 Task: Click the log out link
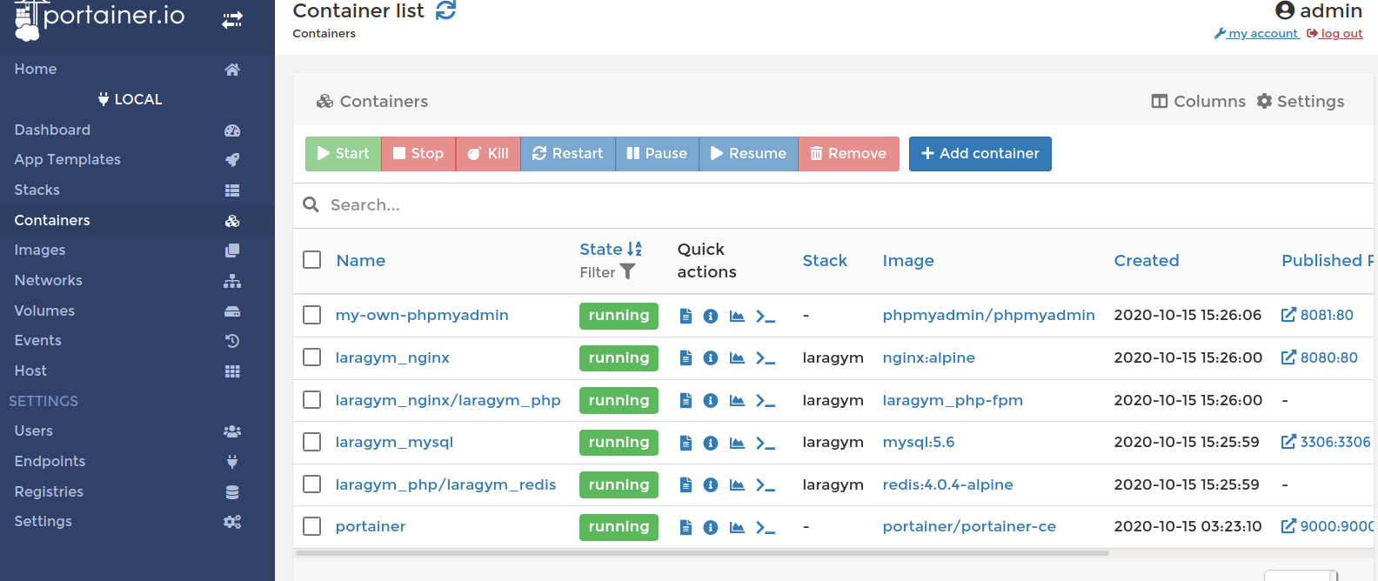(1335, 34)
